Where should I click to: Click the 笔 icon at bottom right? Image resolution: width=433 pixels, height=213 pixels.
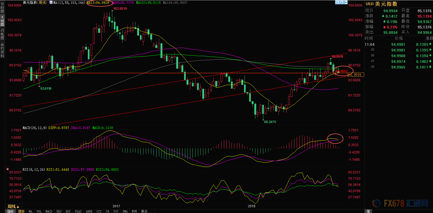pos(368,211)
